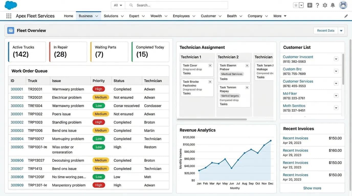Click Show more under Recent Invoices

312,188
